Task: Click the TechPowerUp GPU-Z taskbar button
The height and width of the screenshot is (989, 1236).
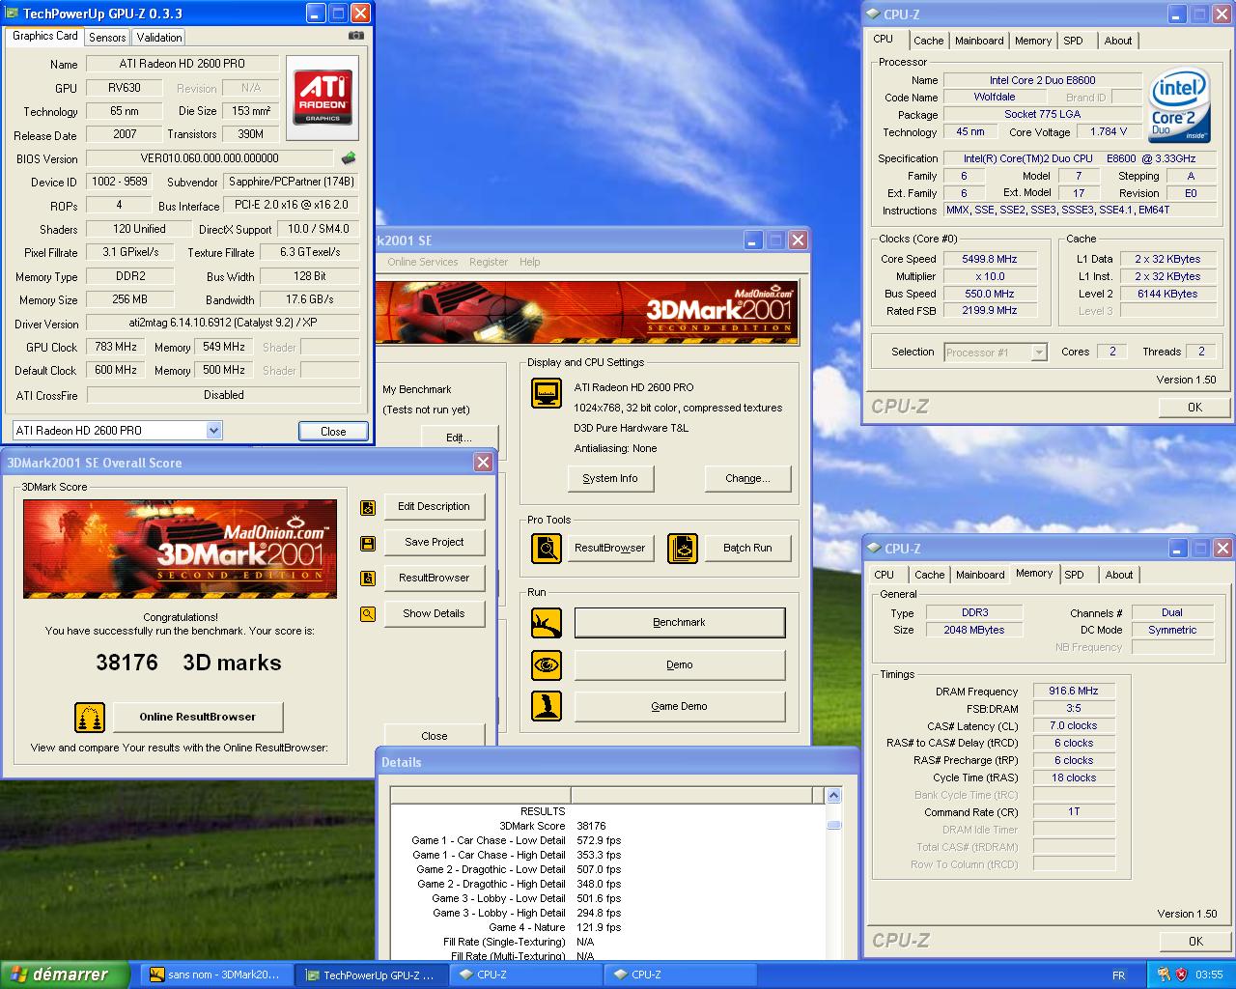Action: point(371,975)
